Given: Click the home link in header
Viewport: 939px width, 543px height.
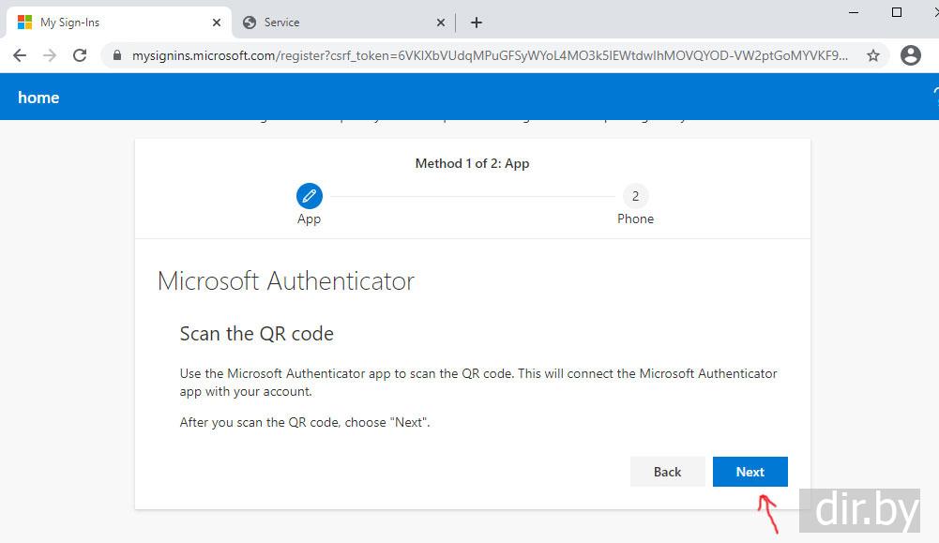Looking at the screenshot, I should coord(38,98).
